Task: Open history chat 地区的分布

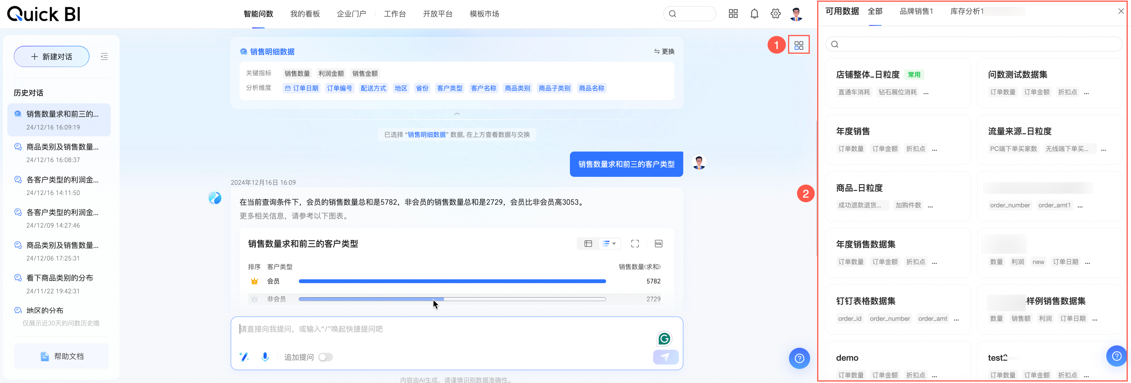Action: point(45,310)
